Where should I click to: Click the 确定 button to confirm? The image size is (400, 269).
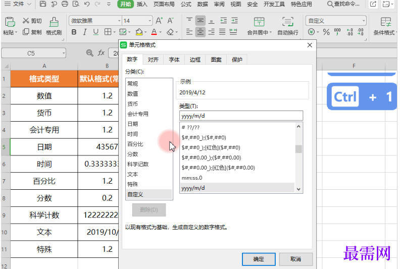click(259, 259)
